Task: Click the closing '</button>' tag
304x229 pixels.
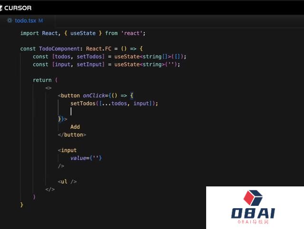Action: [x=72, y=135]
